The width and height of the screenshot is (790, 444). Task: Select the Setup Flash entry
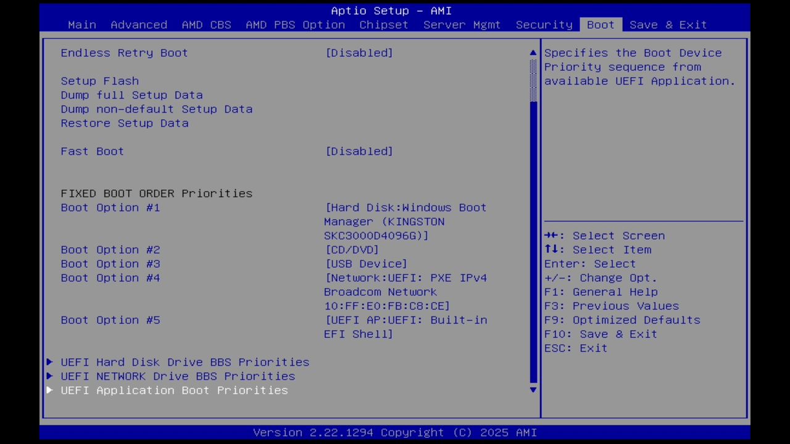[x=99, y=81]
